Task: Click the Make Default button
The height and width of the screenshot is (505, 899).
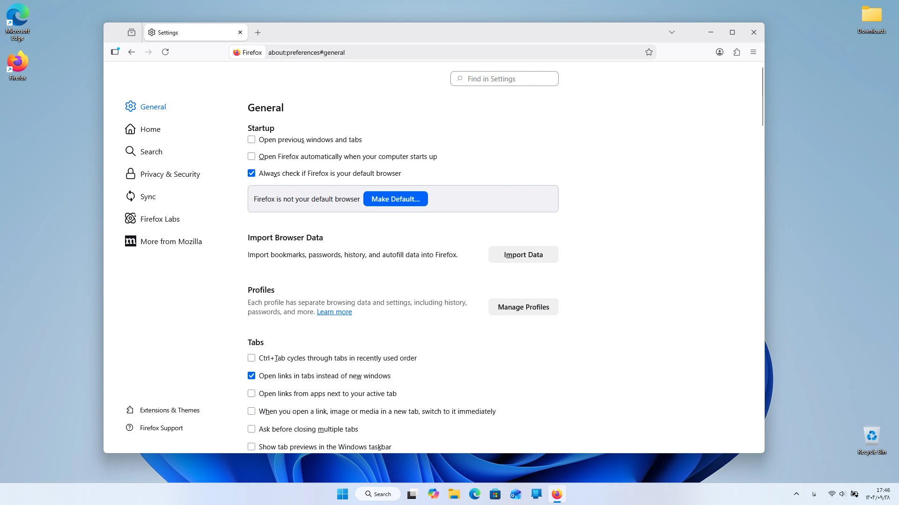Action: point(395,199)
